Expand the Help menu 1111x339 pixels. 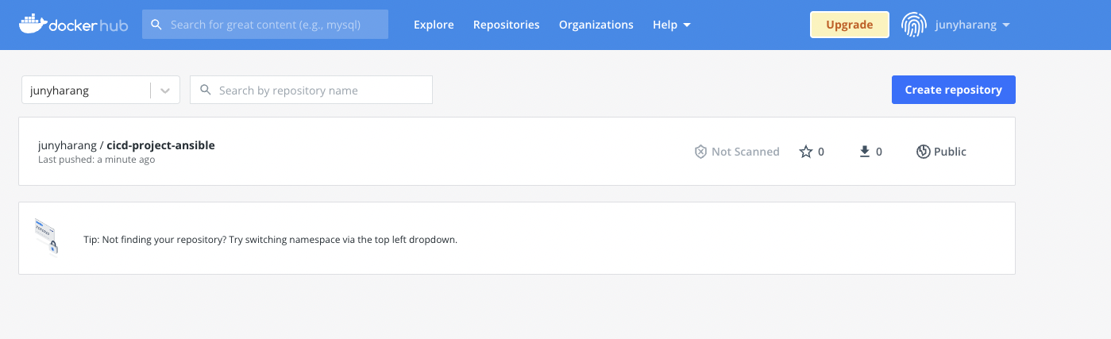click(672, 25)
